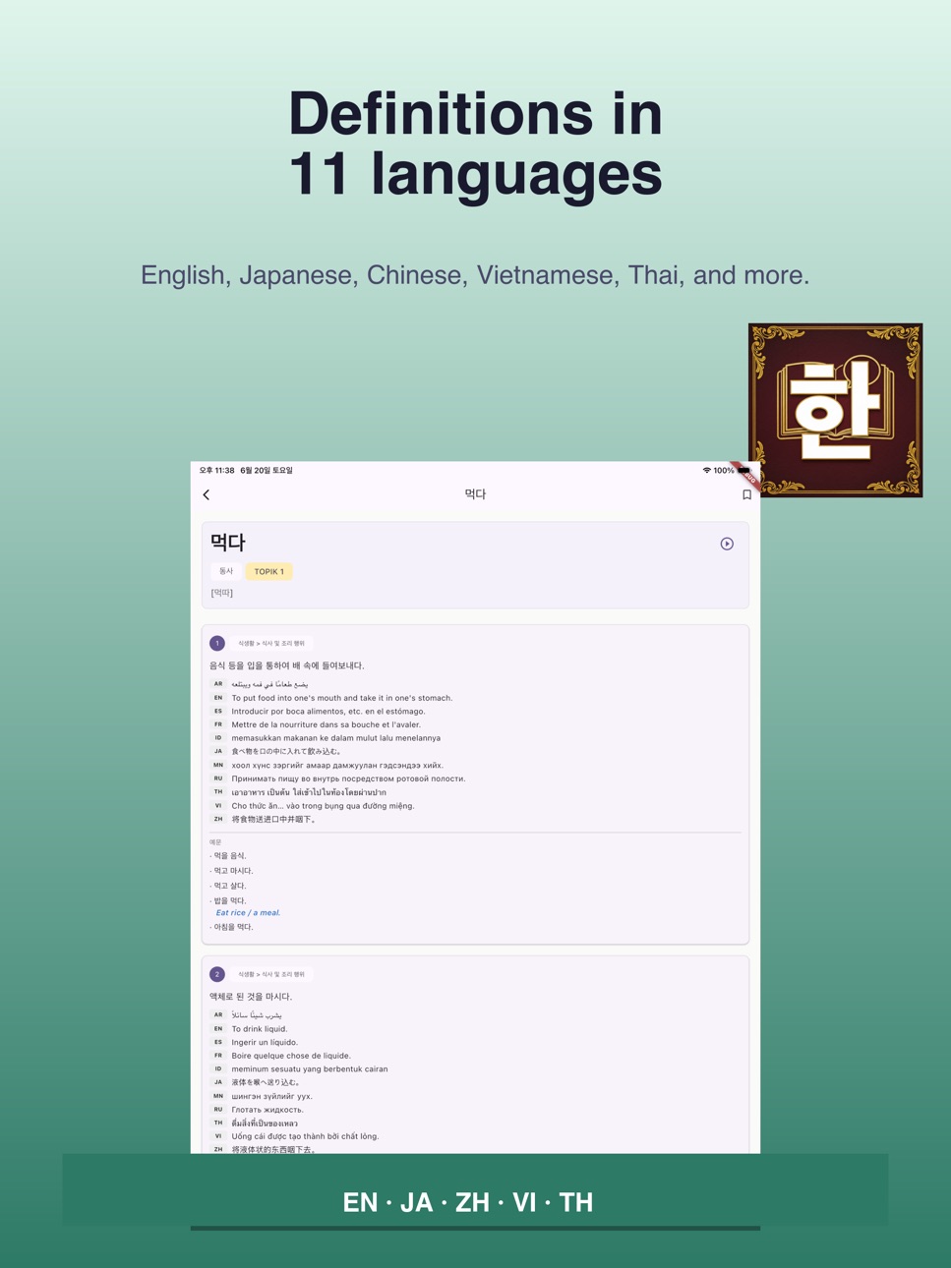951x1268 pixels.
Task: Tap the VI badge for "Uống cái được"
Action: coord(218,1136)
